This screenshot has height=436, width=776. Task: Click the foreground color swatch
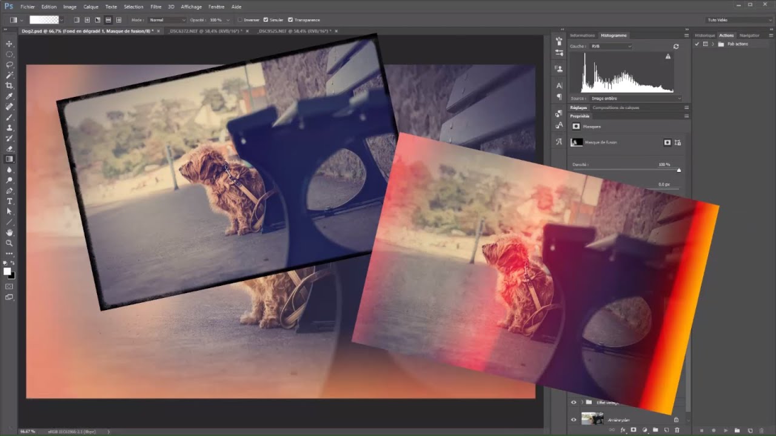7,271
